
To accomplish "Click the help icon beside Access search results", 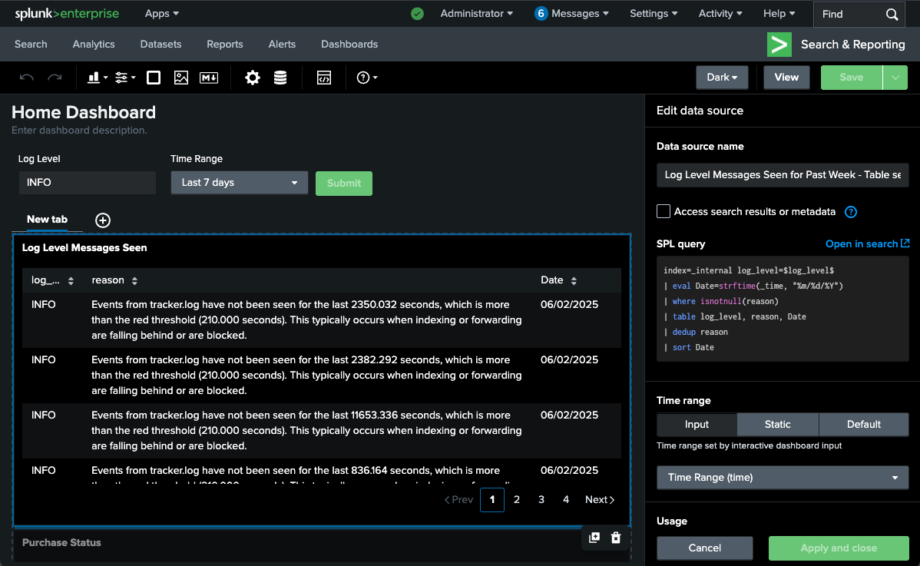I will pyautogui.click(x=851, y=212).
